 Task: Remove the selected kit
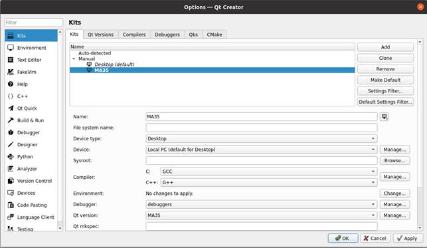click(385, 69)
